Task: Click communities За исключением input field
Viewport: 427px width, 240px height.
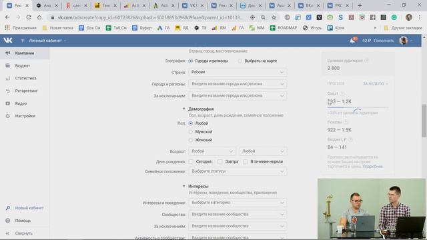Action: (238, 226)
